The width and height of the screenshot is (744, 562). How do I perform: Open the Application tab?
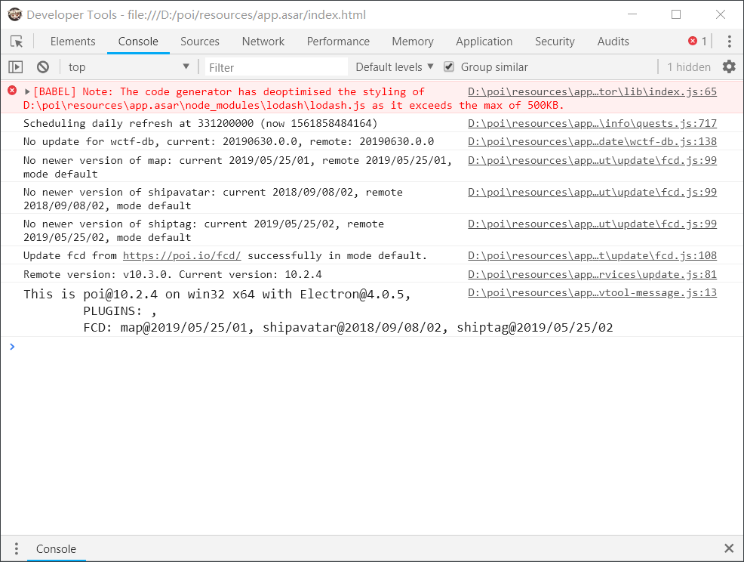(x=484, y=42)
